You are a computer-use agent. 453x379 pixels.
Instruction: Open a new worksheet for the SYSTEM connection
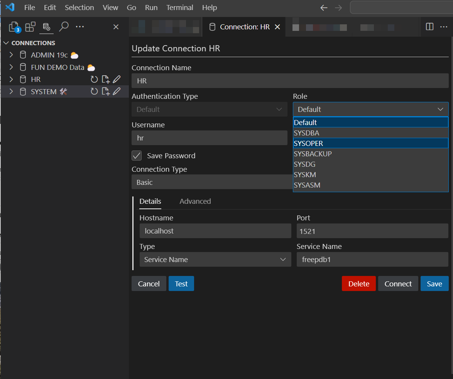[x=105, y=91]
